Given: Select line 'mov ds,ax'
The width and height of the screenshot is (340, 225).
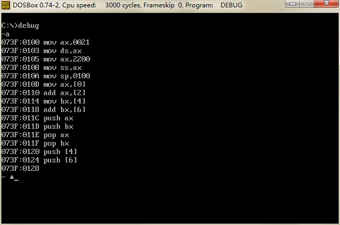Looking at the screenshot, I should tap(42, 50).
